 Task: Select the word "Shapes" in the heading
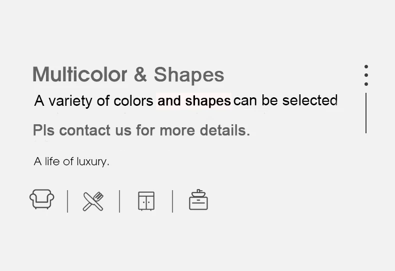[x=188, y=75]
